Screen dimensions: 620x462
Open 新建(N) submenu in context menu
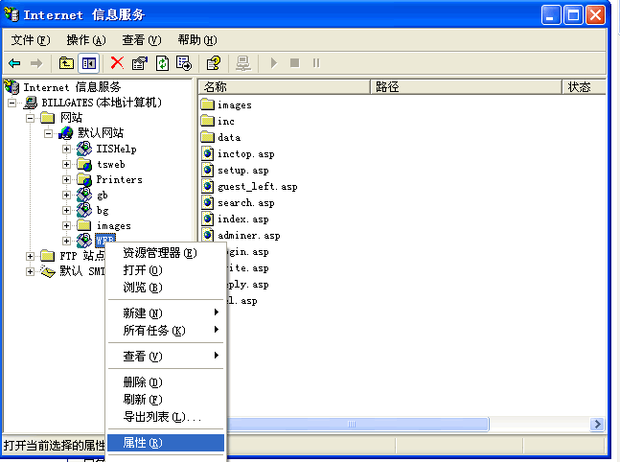coord(166,312)
